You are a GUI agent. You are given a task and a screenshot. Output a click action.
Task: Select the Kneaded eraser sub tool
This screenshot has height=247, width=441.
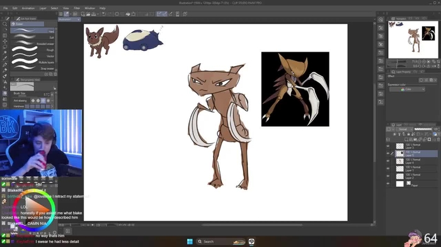[x=33, y=43]
